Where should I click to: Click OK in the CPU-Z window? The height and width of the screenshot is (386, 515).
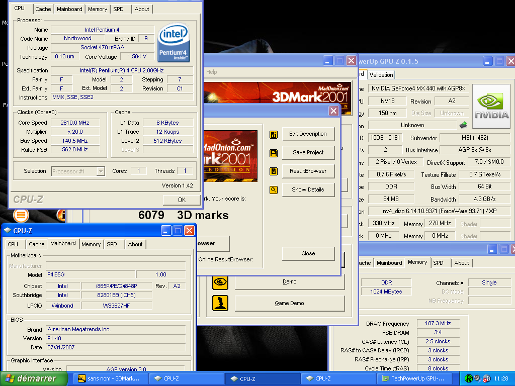(182, 200)
